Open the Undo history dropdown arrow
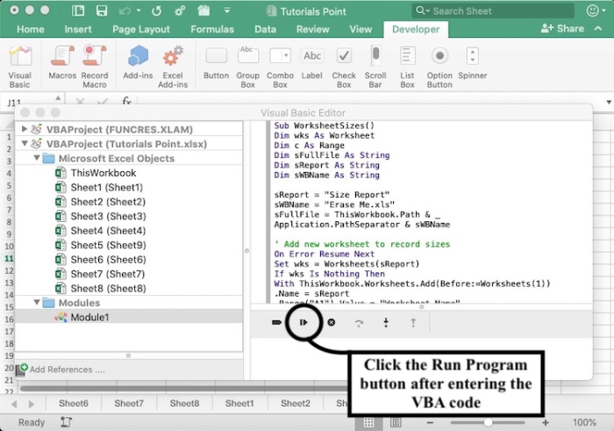614x431 pixels. coord(139,11)
